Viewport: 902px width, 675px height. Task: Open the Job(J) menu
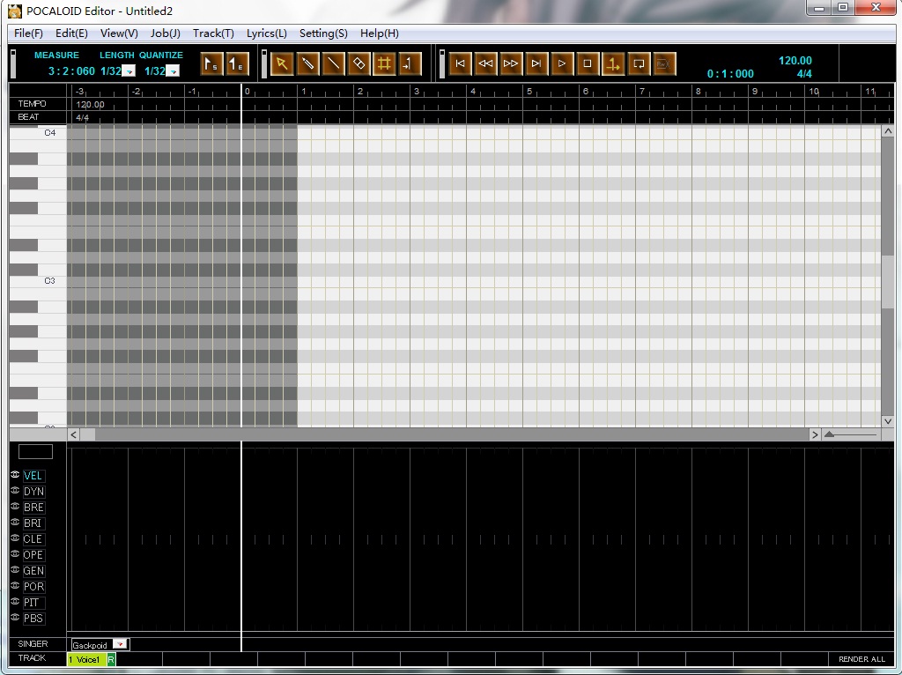click(165, 33)
